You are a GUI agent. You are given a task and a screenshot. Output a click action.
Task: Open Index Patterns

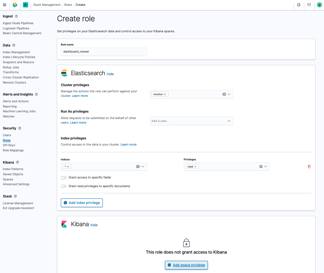tap(13, 169)
